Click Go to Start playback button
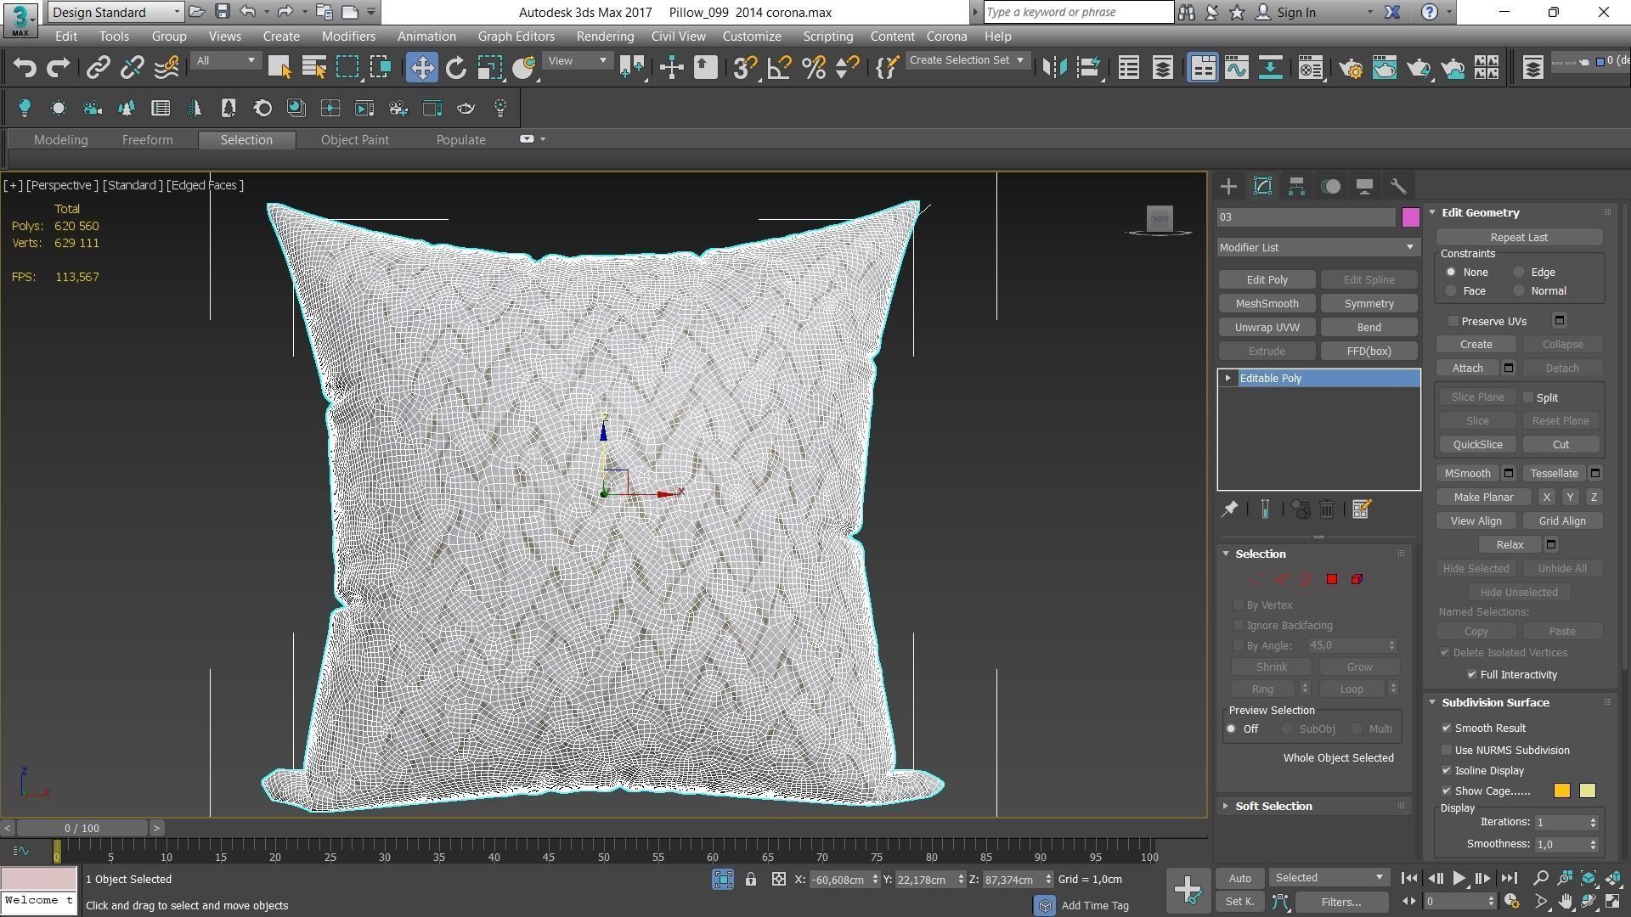 [x=1408, y=879]
